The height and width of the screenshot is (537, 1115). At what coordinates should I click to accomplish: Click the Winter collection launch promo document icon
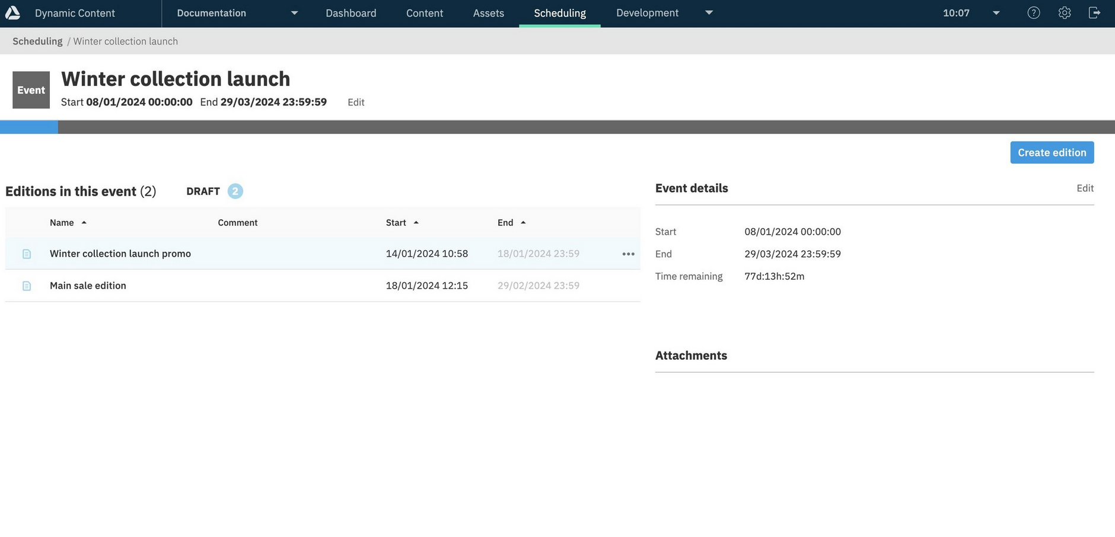tap(27, 254)
